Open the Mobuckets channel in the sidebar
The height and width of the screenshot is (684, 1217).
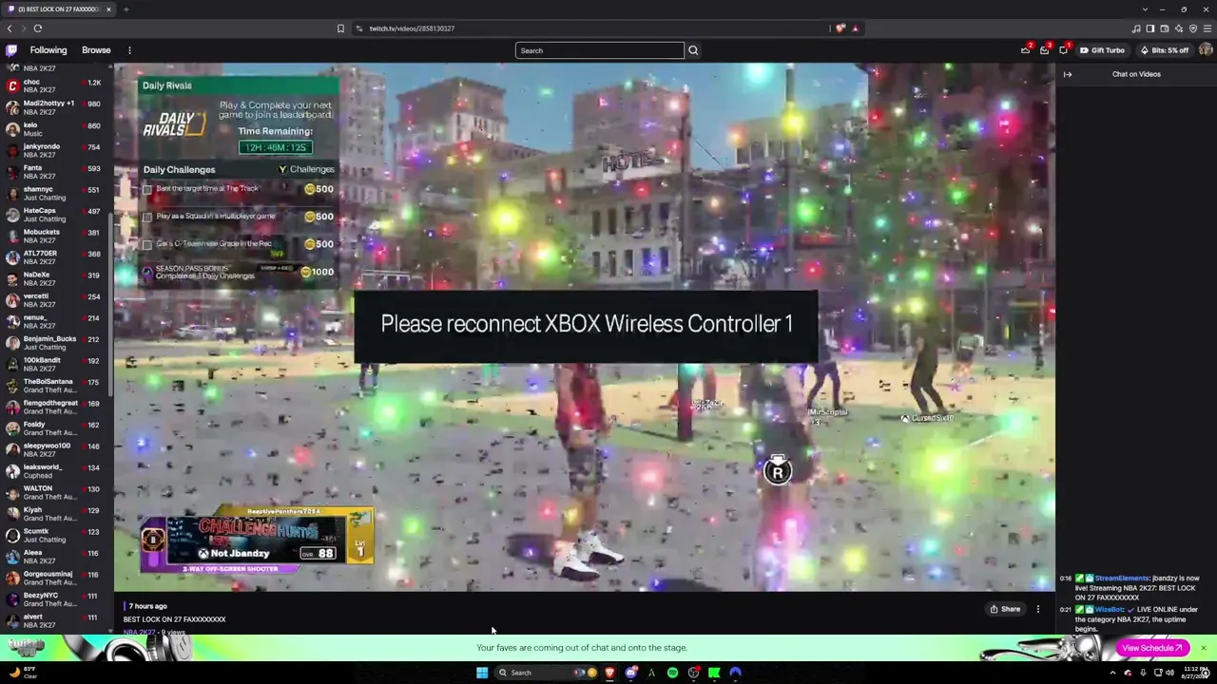tap(53, 236)
